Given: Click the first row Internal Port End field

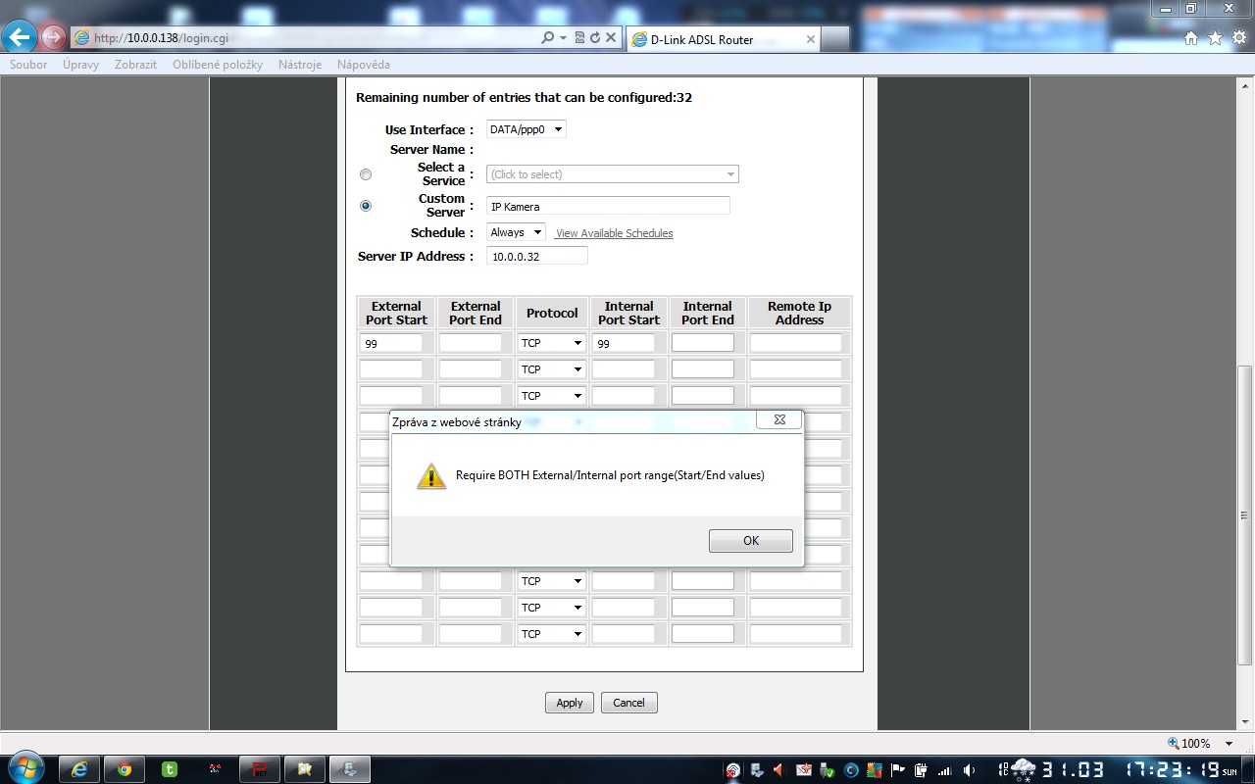Looking at the screenshot, I should tap(703, 343).
